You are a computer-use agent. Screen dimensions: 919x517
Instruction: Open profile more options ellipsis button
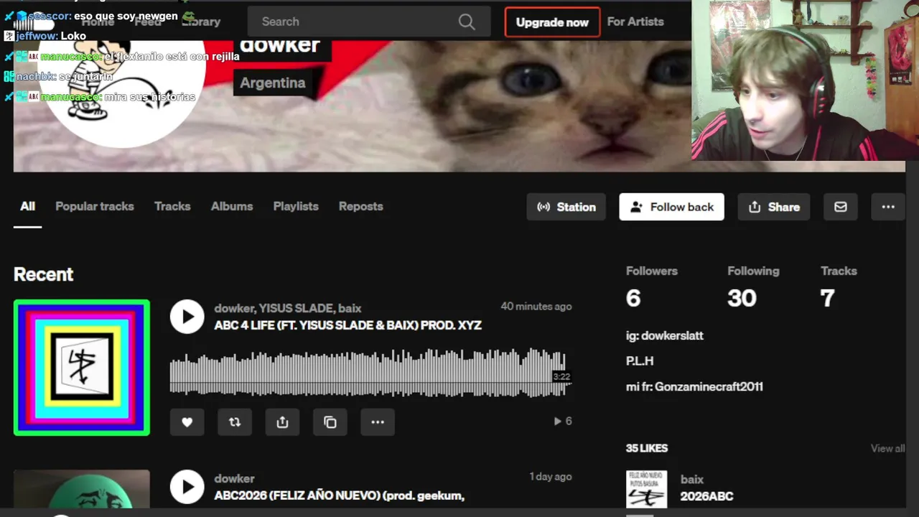[x=888, y=207]
